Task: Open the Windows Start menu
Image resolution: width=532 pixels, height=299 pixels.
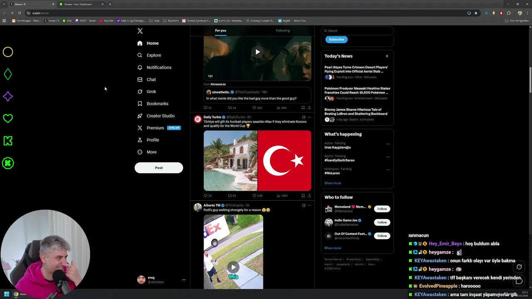Action: (7, 294)
